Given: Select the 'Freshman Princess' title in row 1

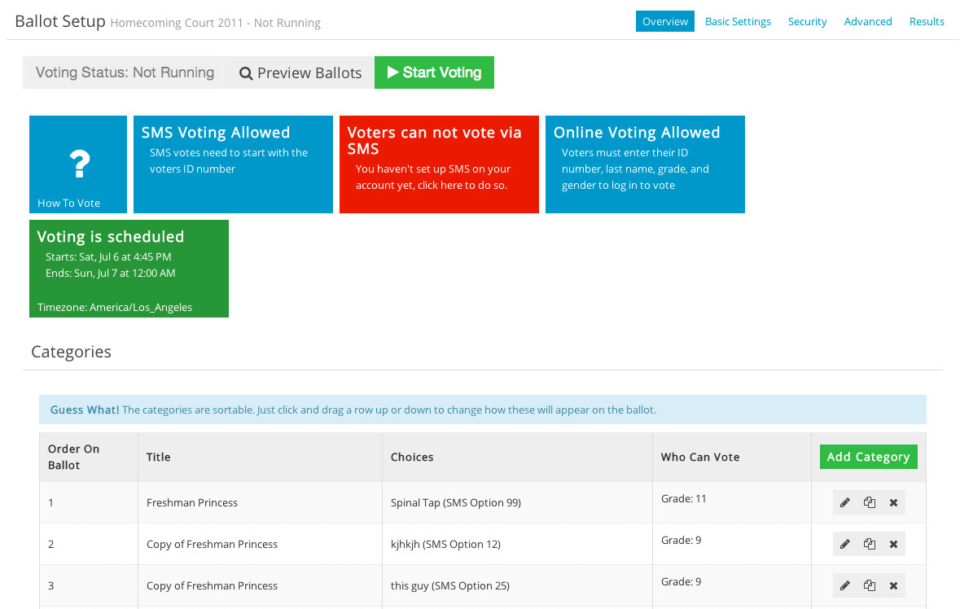Looking at the screenshot, I should pos(191,502).
